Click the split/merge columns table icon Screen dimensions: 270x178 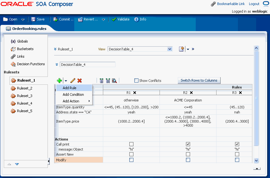[108, 80]
